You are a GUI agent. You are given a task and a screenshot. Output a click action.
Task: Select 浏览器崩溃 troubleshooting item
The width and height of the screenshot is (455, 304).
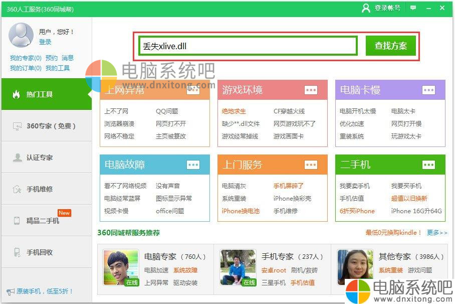tap(119, 124)
